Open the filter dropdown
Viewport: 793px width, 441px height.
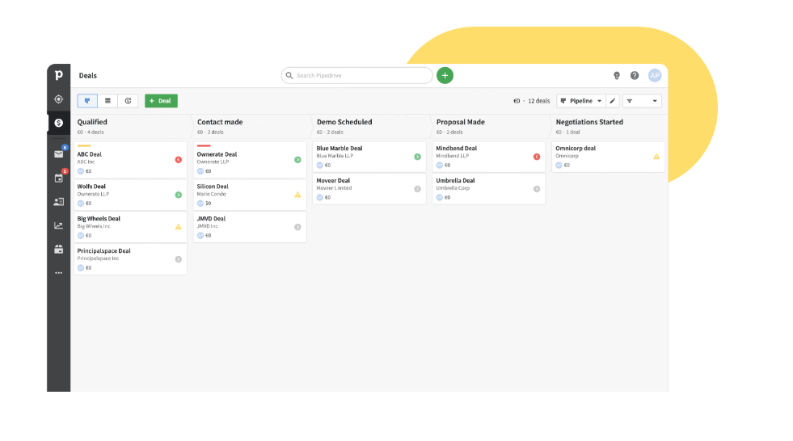642,101
